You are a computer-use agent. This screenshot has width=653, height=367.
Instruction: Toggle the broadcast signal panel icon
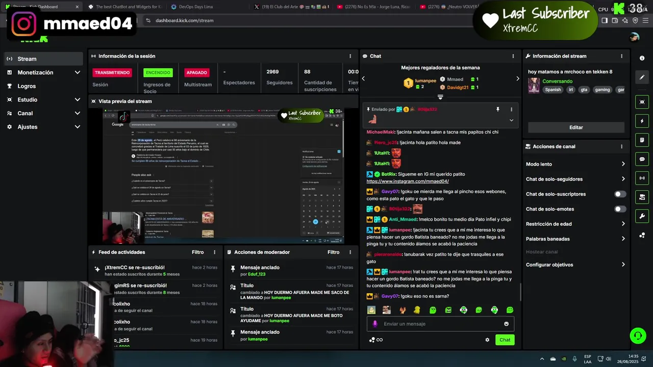click(x=642, y=178)
